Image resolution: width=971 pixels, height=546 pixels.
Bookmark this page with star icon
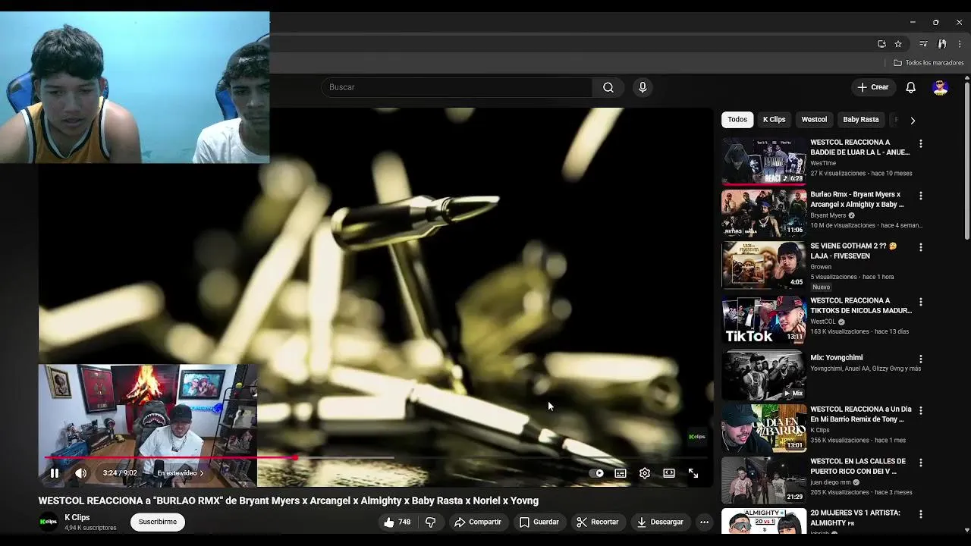click(898, 44)
